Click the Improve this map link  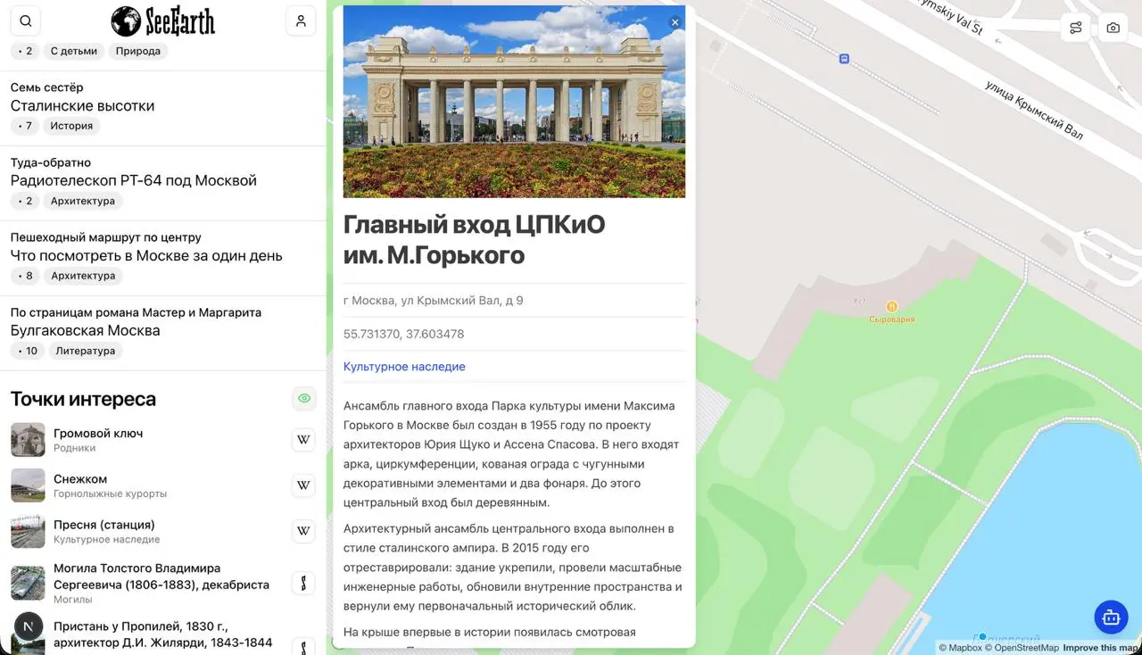(x=1100, y=648)
